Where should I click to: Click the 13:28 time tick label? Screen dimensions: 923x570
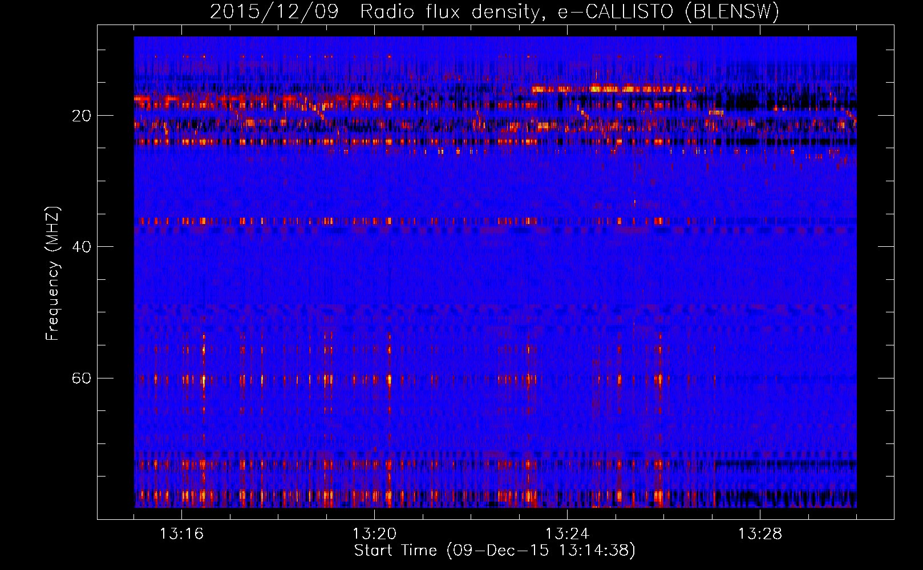(x=760, y=534)
